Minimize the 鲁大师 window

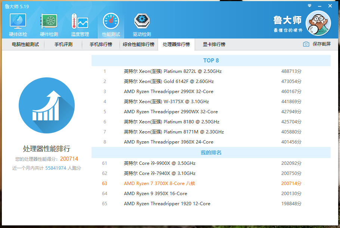pyautogui.click(x=319, y=6)
